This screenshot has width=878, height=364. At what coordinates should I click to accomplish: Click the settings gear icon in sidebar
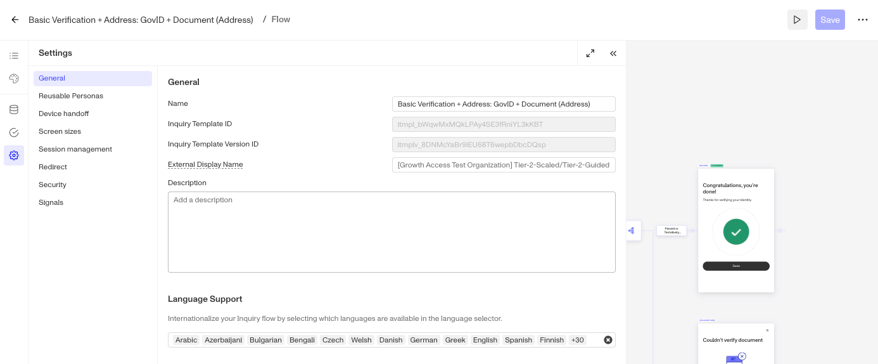[14, 155]
